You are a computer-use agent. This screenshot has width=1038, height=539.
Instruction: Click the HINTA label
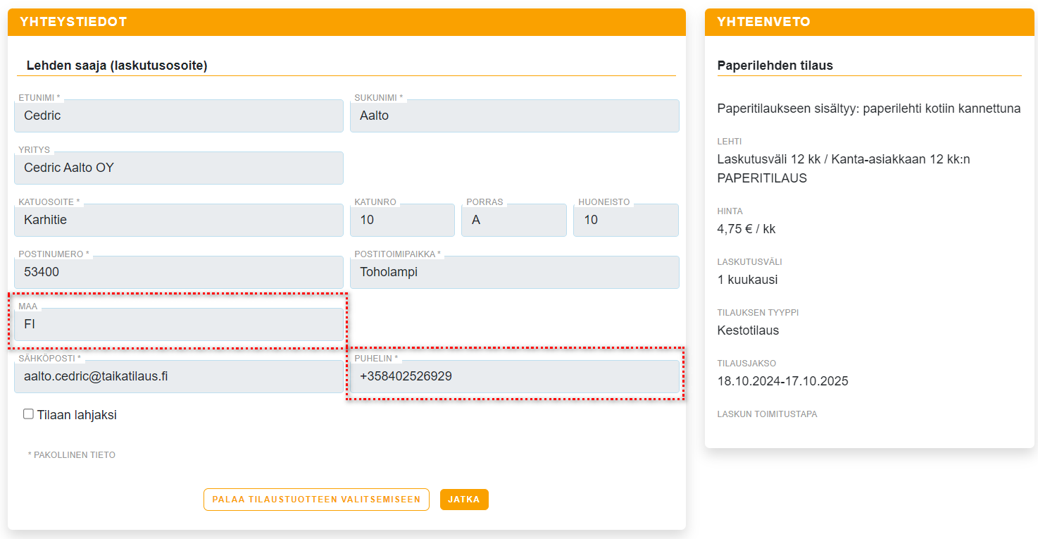(730, 211)
